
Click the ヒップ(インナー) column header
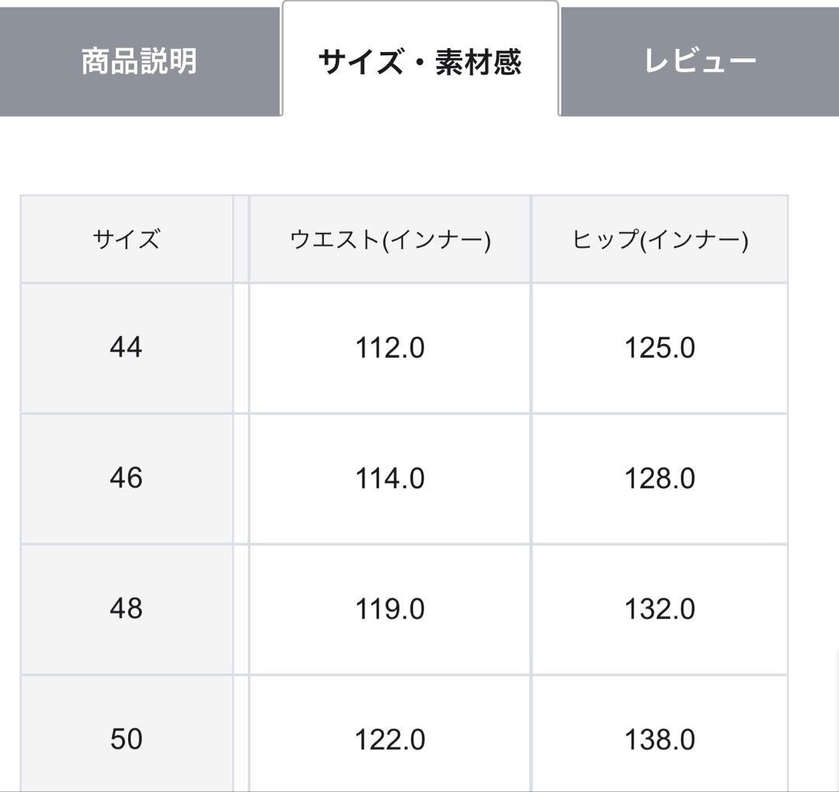659,239
